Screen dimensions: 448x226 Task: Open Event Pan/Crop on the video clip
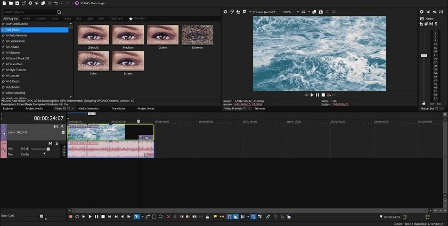click(x=141, y=137)
